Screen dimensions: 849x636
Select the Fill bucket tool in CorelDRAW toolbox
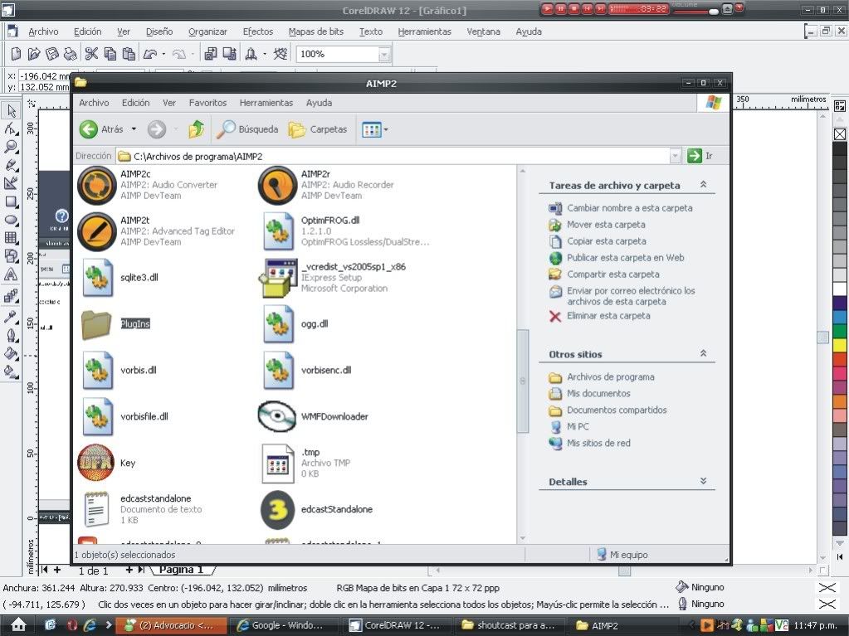(11, 354)
